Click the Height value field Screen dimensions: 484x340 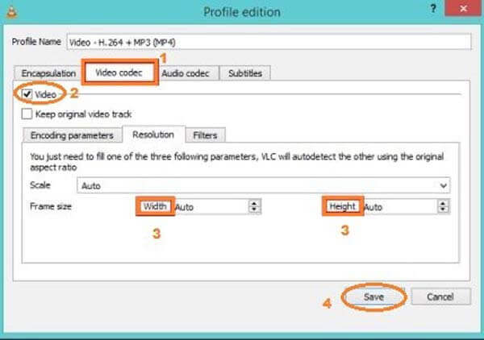[x=397, y=206]
